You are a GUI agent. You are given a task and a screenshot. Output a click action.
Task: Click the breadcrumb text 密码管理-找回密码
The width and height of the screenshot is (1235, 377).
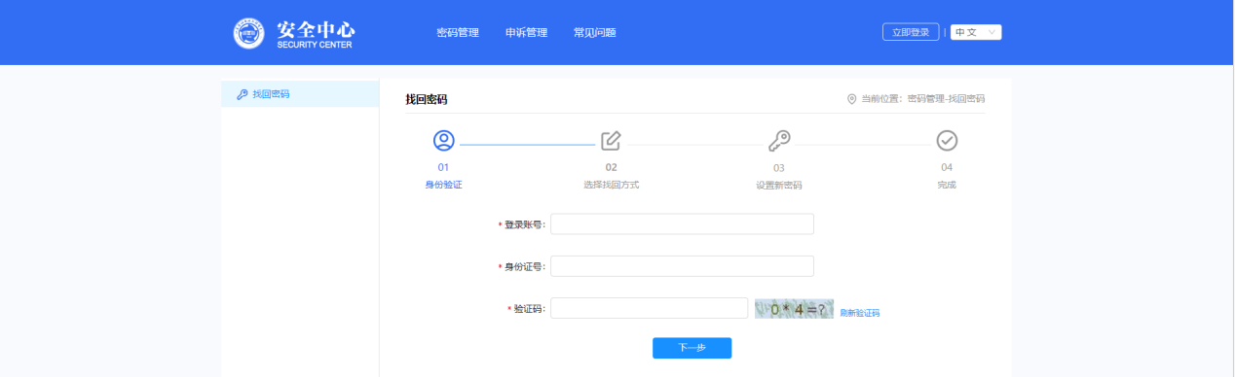tap(946, 99)
